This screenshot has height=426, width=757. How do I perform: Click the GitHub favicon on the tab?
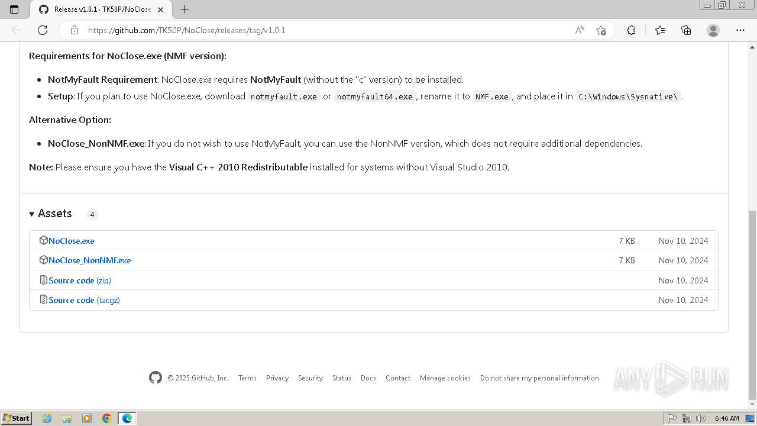43,9
